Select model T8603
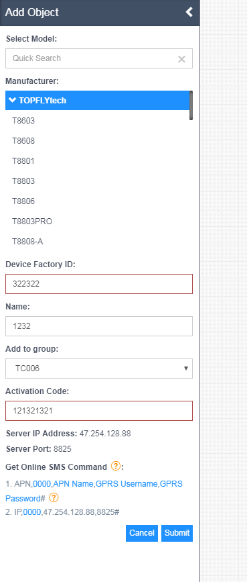This screenshot has width=247, height=582. (x=98, y=121)
